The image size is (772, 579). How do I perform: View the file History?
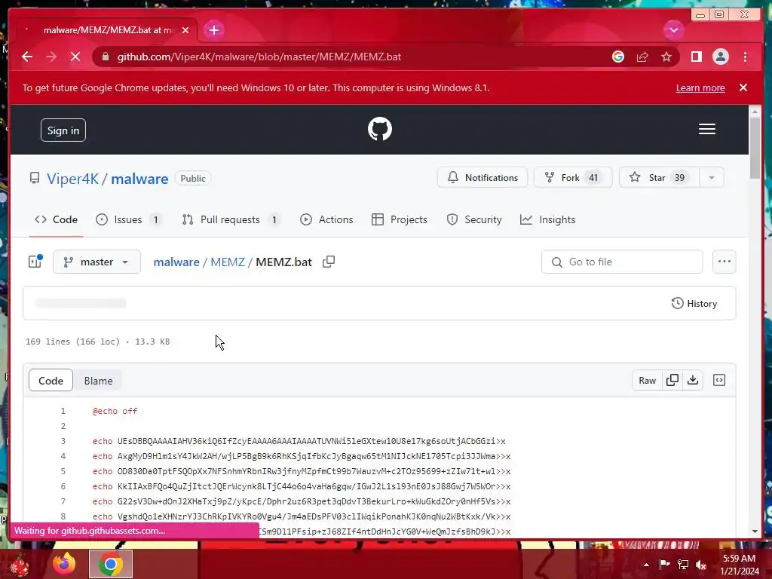click(694, 303)
